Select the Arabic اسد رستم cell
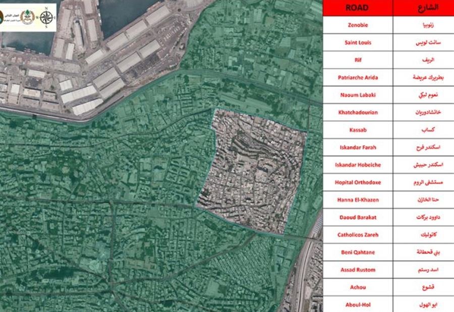The height and width of the screenshot is (312, 454). click(421, 270)
